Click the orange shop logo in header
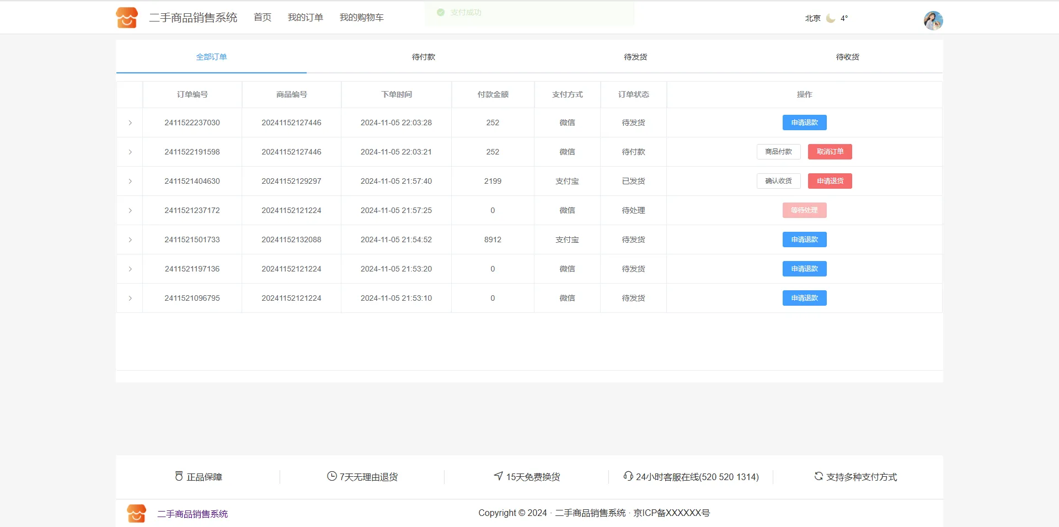 (127, 18)
